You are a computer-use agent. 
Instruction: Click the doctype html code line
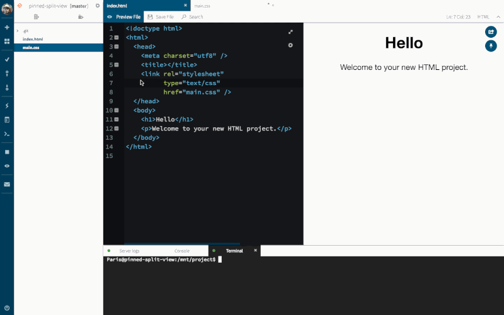click(x=154, y=28)
